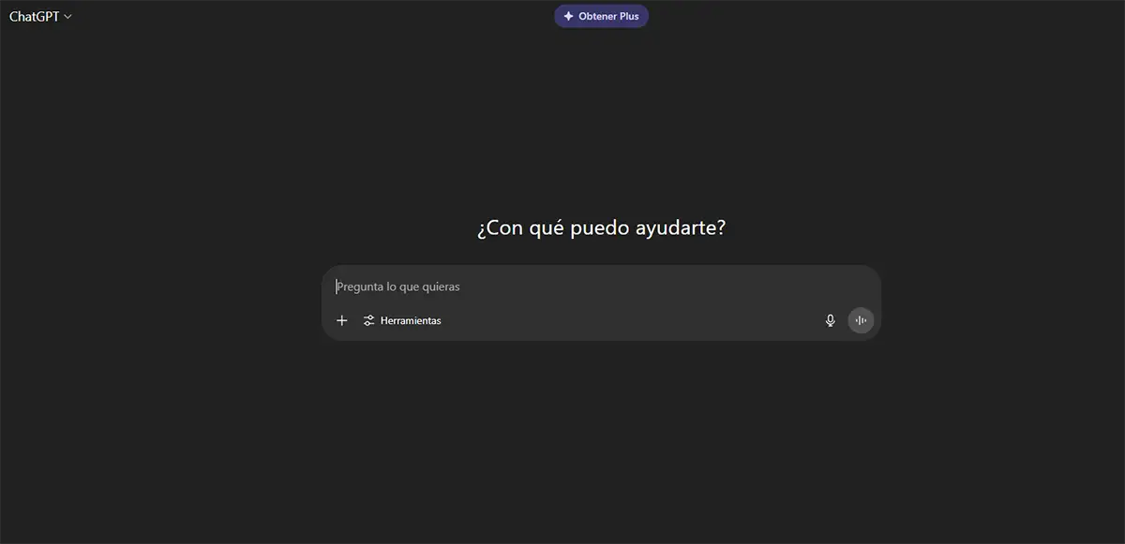The width and height of the screenshot is (1125, 544).
Task: Hit the add attachment plus sign
Action: (342, 320)
